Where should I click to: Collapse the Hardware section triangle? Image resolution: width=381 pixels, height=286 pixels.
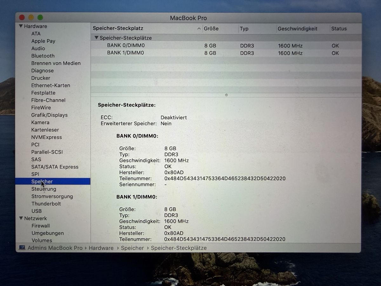pyautogui.click(x=21, y=26)
